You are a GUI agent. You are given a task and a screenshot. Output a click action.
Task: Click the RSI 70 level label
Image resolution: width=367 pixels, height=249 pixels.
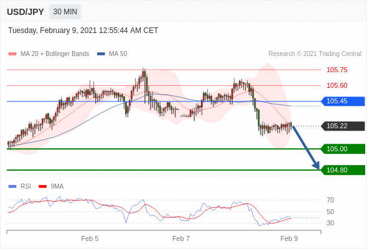pos(330,200)
